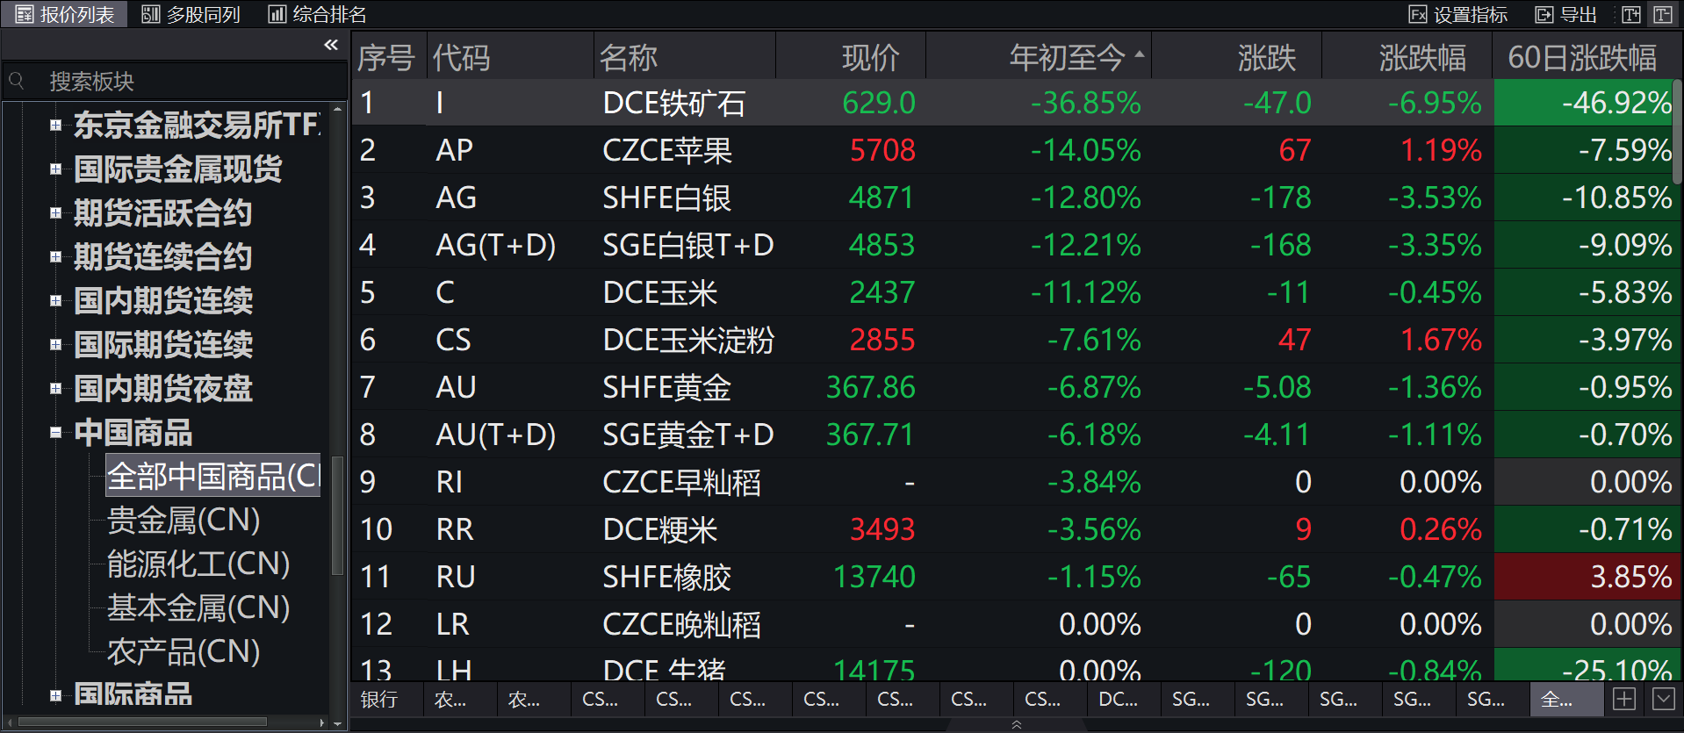
Task: Click the increase font size T+ icon
Action: tap(1631, 14)
